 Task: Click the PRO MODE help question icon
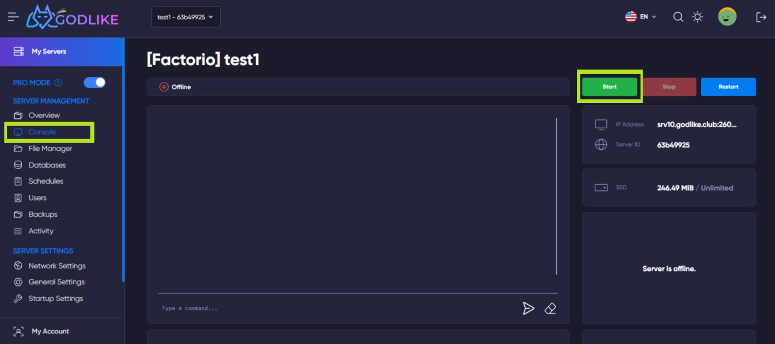point(58,83)
